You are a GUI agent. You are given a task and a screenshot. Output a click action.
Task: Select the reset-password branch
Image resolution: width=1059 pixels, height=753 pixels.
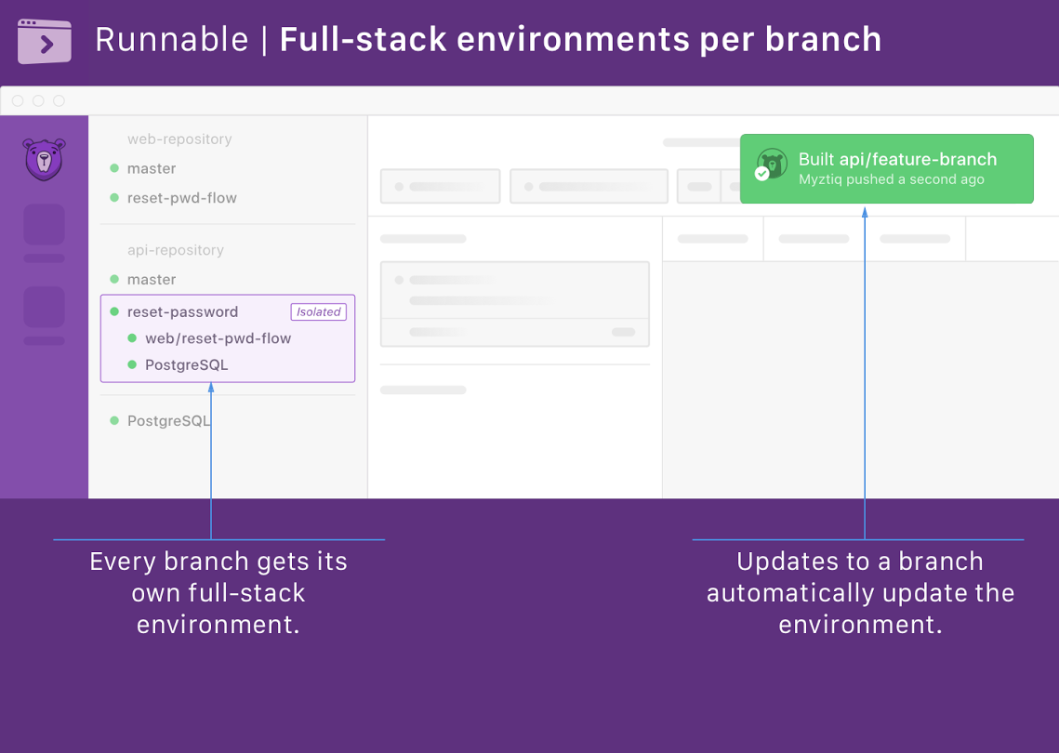pyautogui.click(x=182, y=311)
